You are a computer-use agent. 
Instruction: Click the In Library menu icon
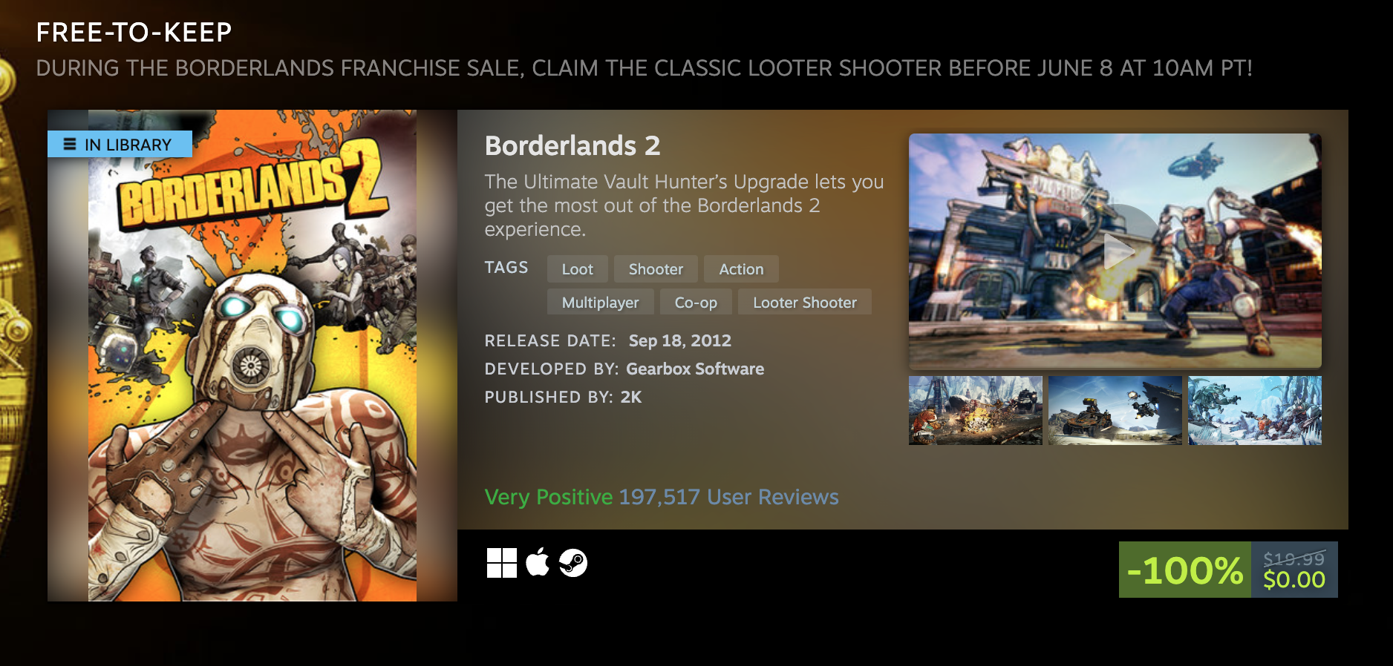(70, 144)
